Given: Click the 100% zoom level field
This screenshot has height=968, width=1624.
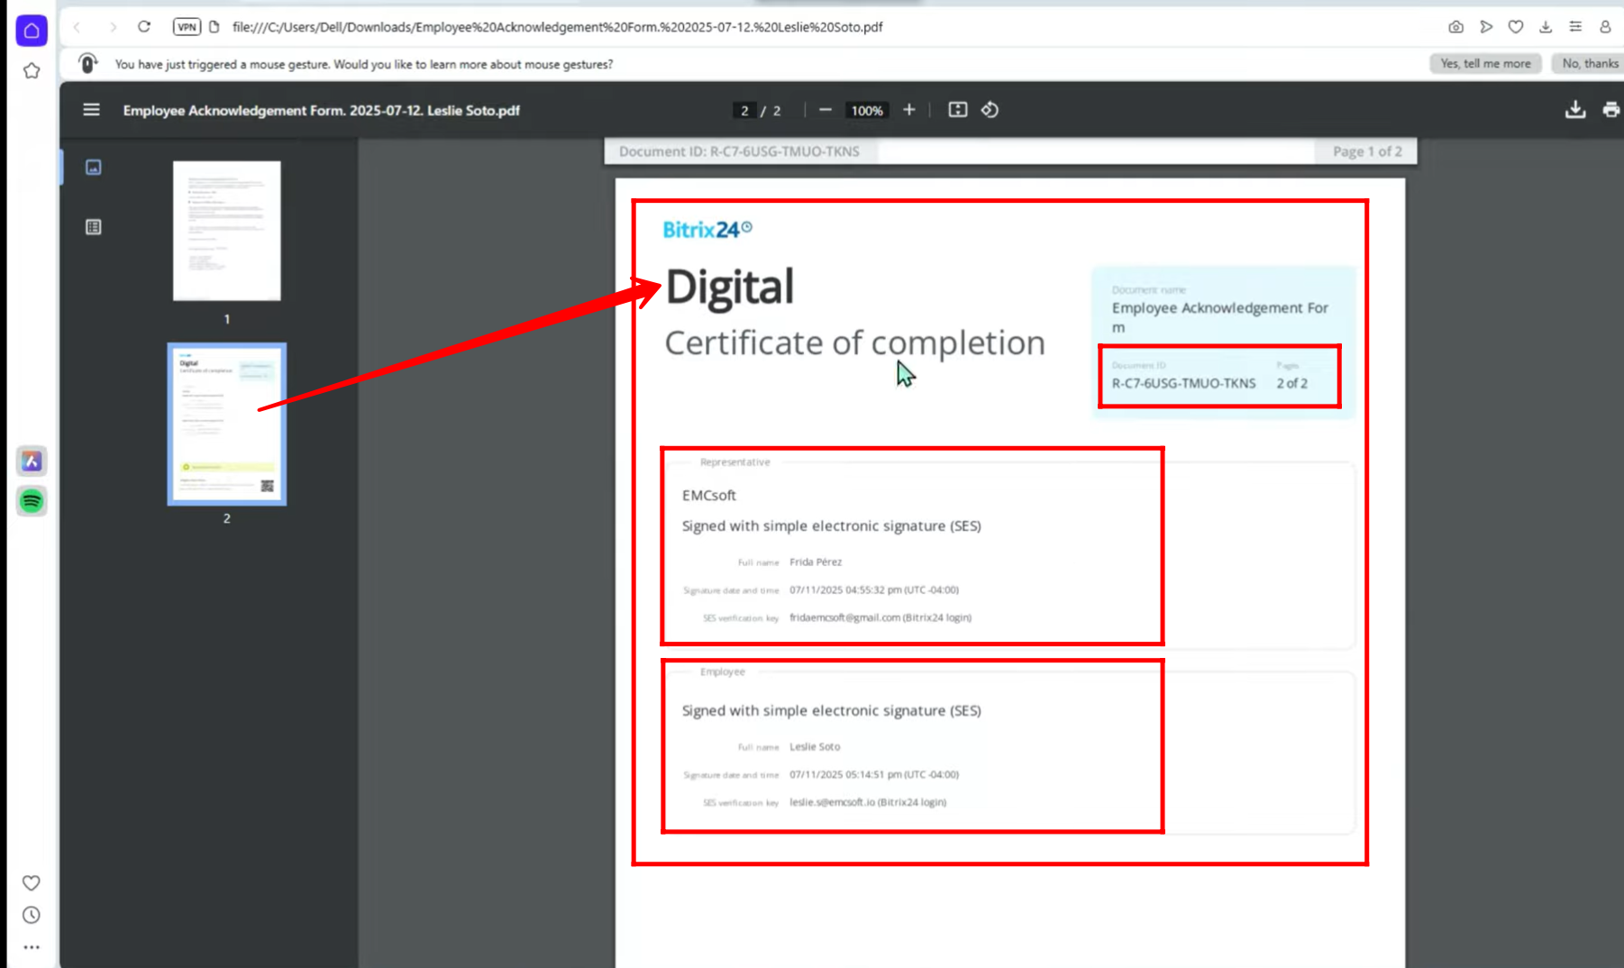Looking at the screenshot, I should click(867, 111).
